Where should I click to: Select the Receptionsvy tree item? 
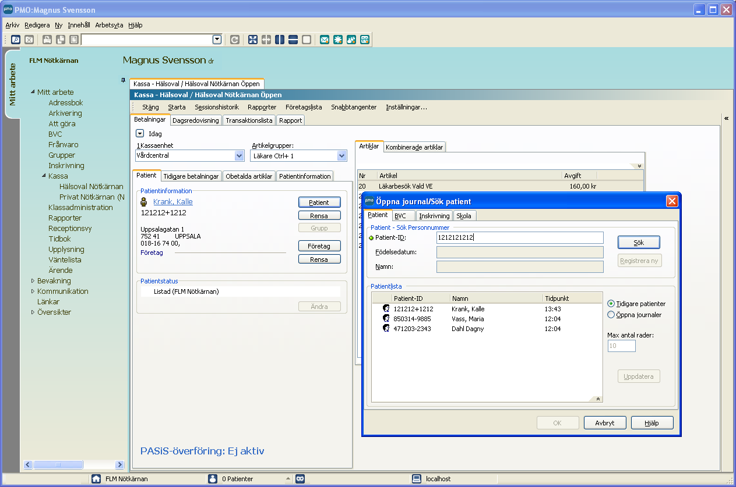click(70, 229)
